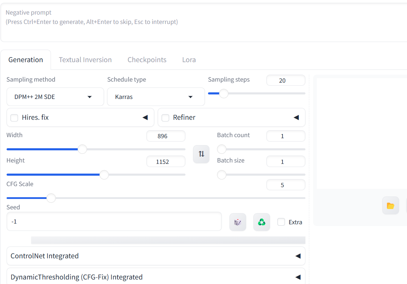Viewport: 407px width, 284px height.
Task: Select the Generation tab
Action: [26, 60]
